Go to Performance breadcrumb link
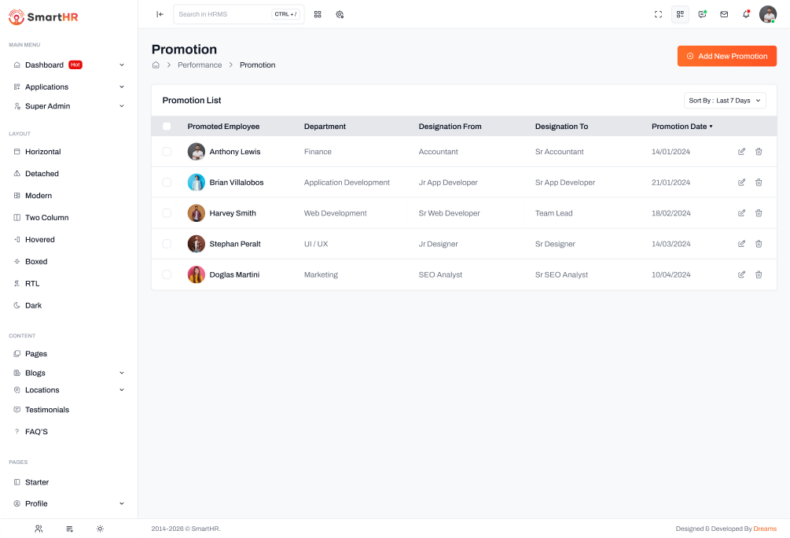Viewport: 790px width, 538px height. [200, 65]
